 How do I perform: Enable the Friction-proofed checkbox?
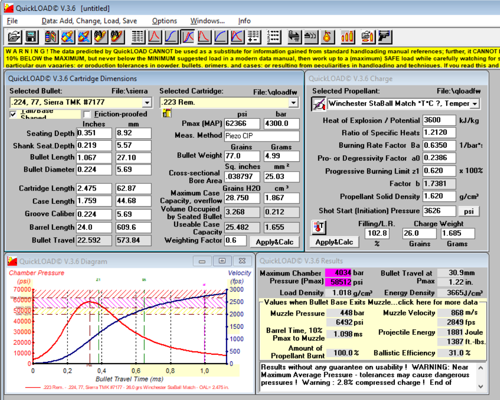87,114
